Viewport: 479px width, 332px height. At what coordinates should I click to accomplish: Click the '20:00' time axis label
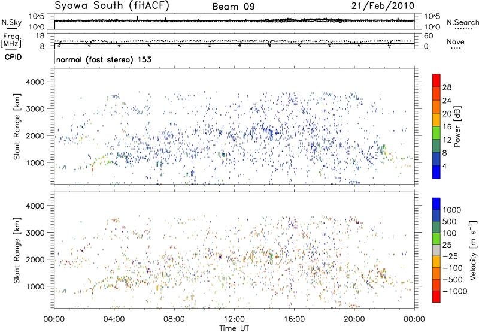[x=354, y=319]
